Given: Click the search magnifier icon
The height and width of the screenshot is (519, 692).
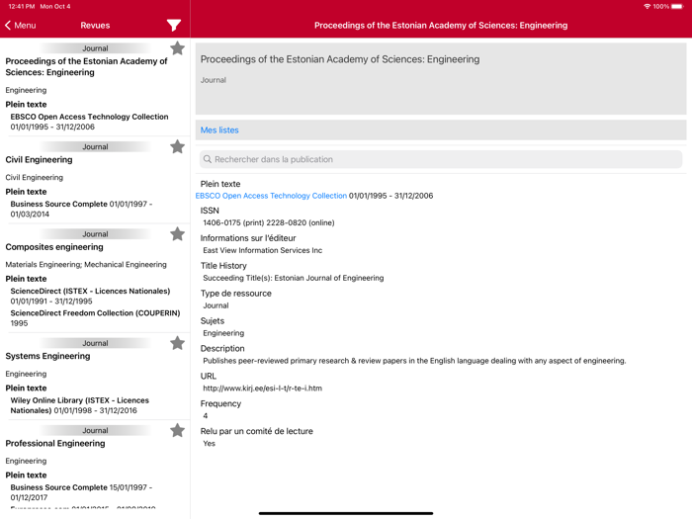Looking at the screenshot, I should click(x=208, y=159).
